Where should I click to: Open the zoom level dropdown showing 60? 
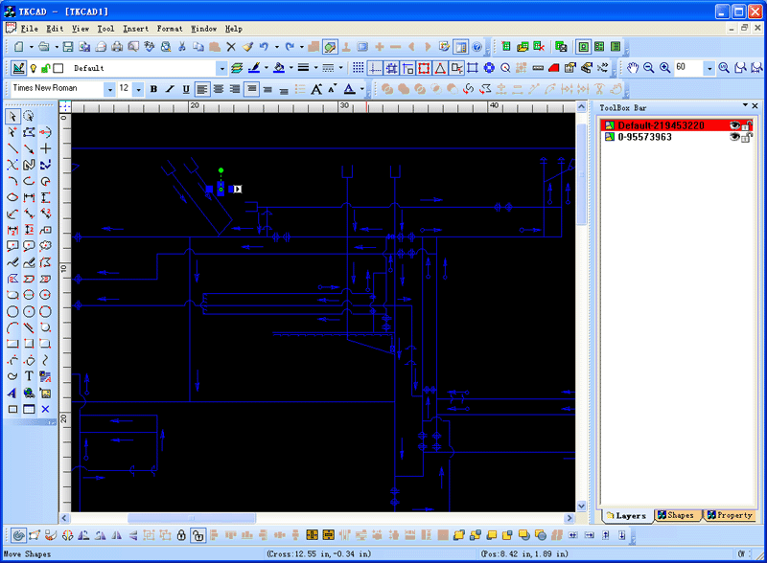click(x=709, y=68)
